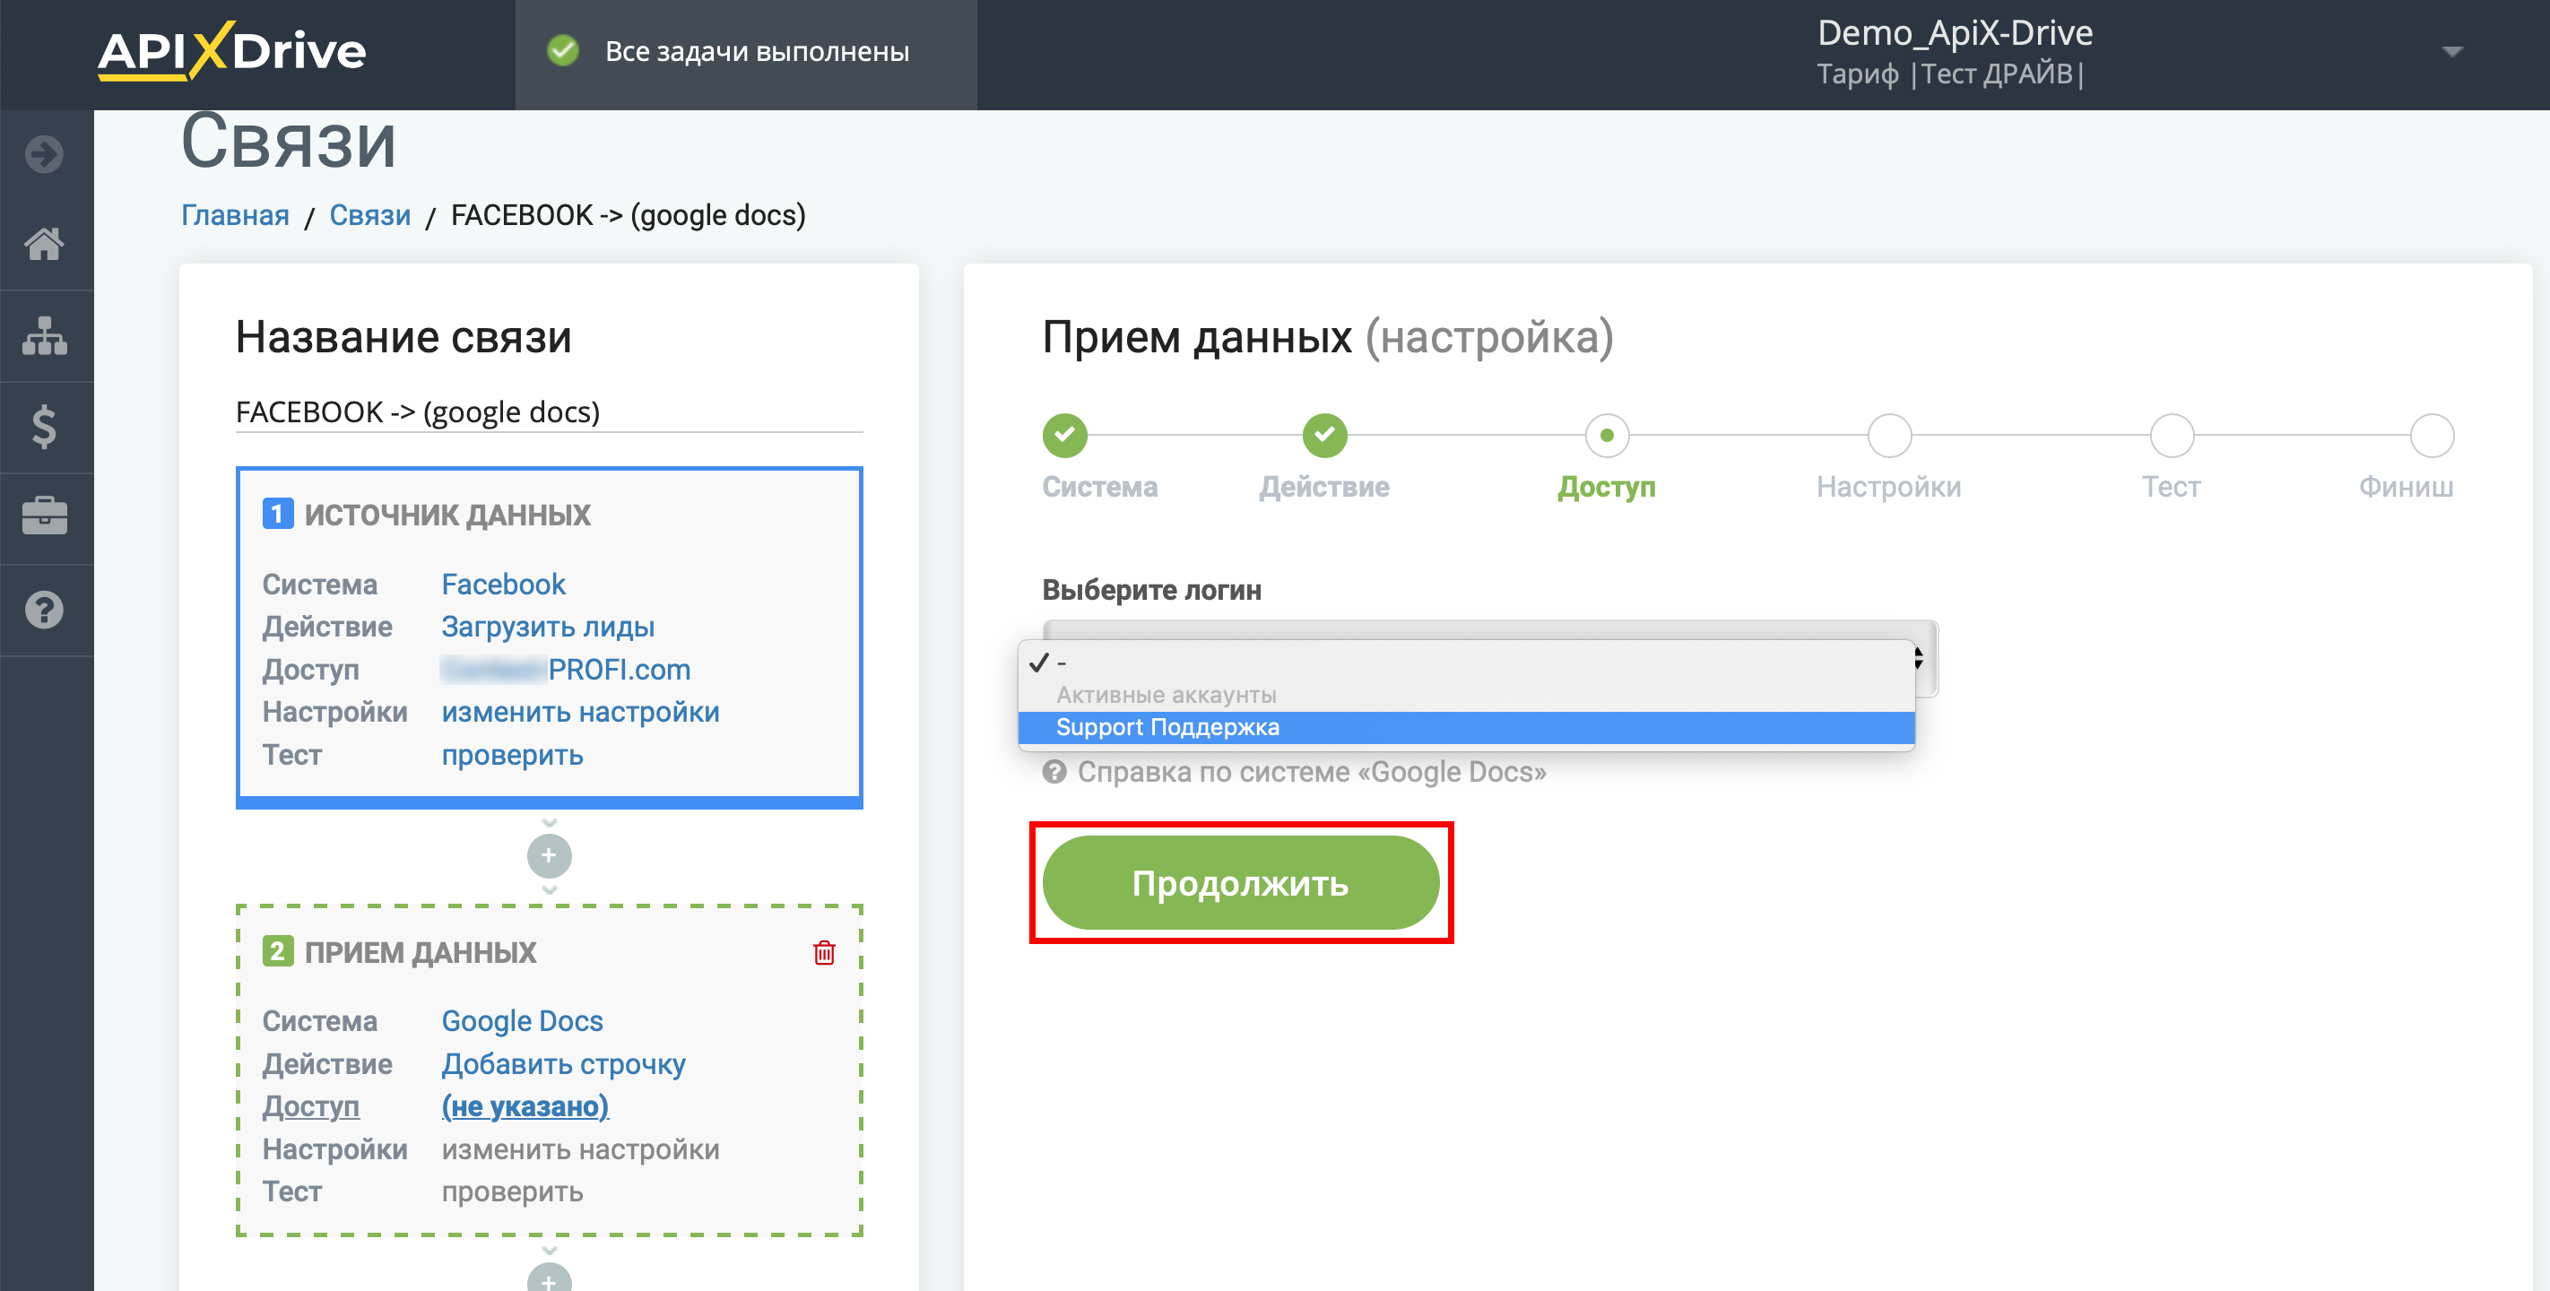Select the Финиш step circle
This screenshot has height=1291, width=2550.
[x=2432, y=436]
